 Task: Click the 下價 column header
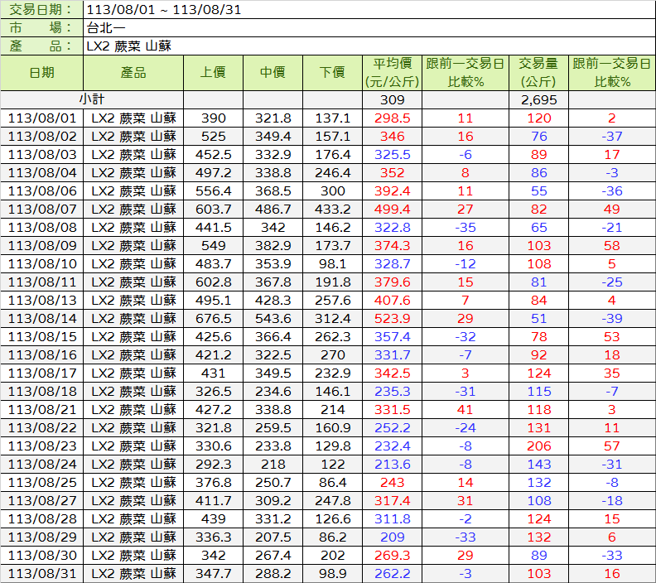332,73
